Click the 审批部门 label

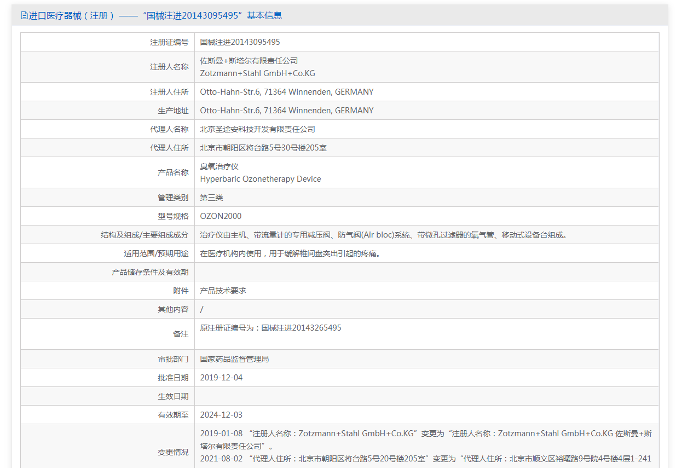click(174, 359)
